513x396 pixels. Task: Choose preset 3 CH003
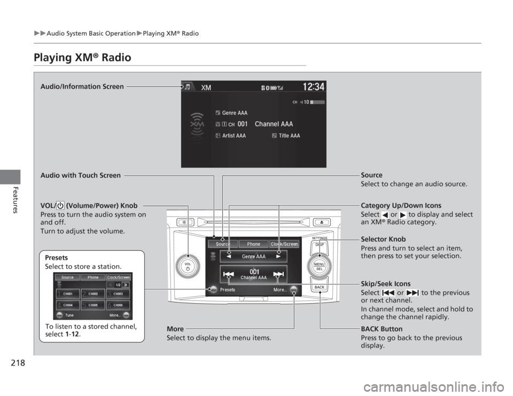click(x=118, y=294)
